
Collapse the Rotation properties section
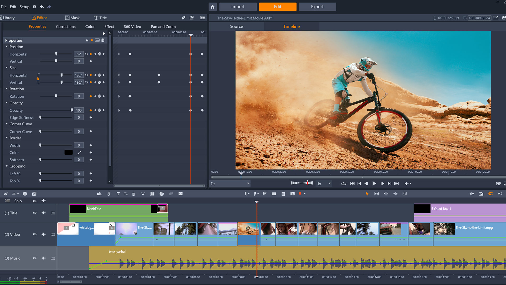tap(7, 89)
